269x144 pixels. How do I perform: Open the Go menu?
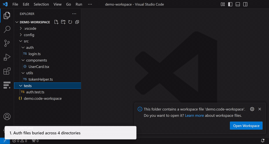68,4
